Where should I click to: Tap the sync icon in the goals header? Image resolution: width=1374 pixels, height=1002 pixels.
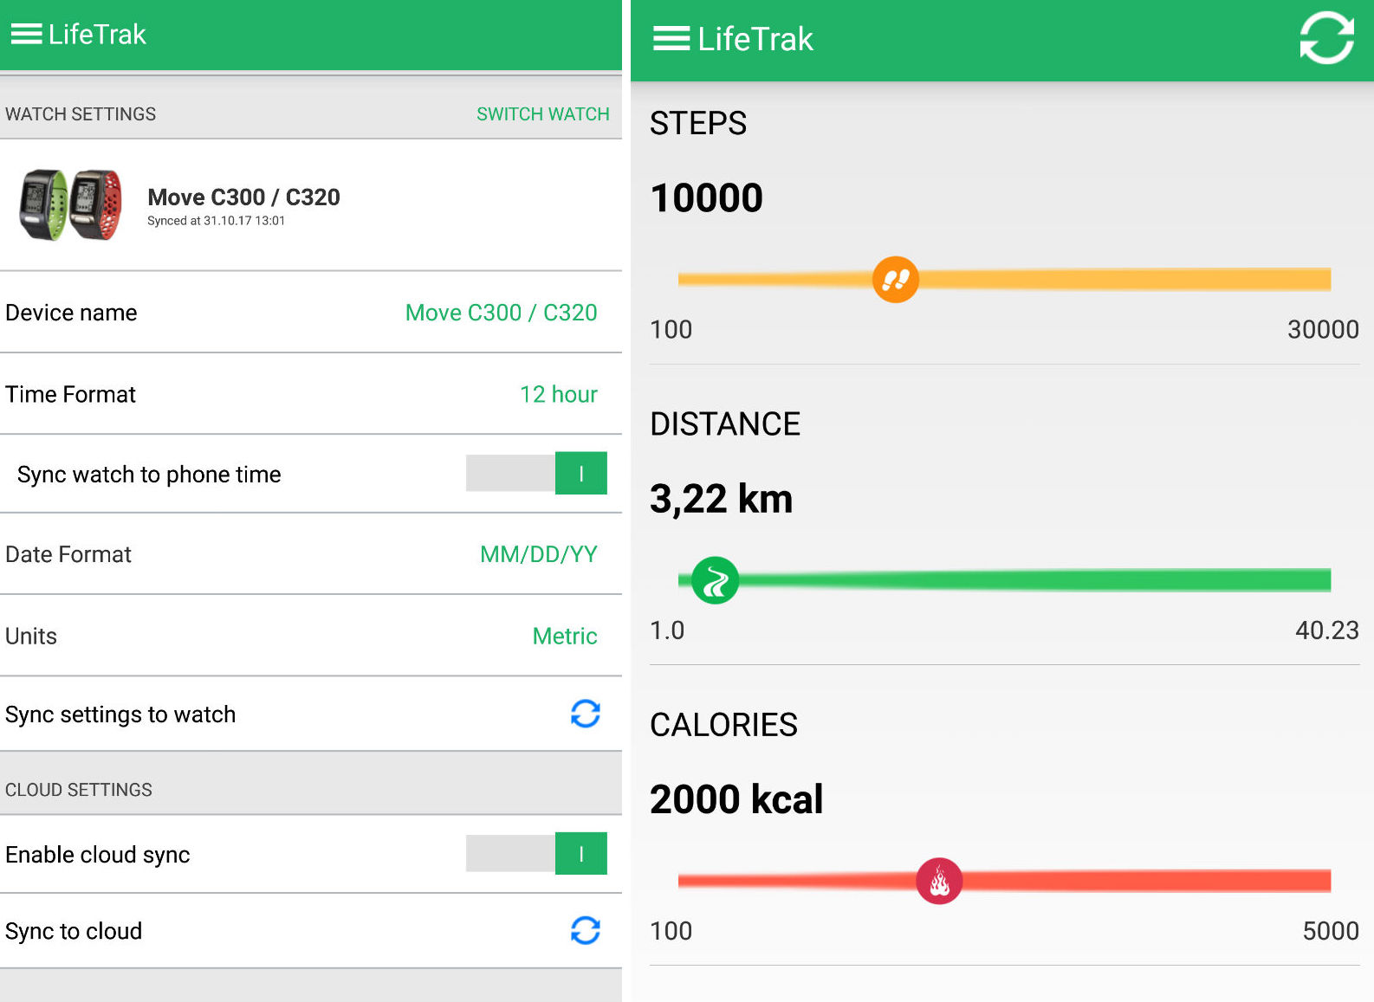tap(1326, 38)
